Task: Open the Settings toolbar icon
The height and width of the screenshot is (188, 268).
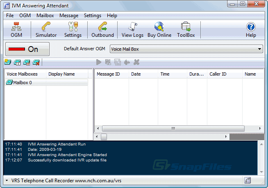Action: tap(73, 30)
